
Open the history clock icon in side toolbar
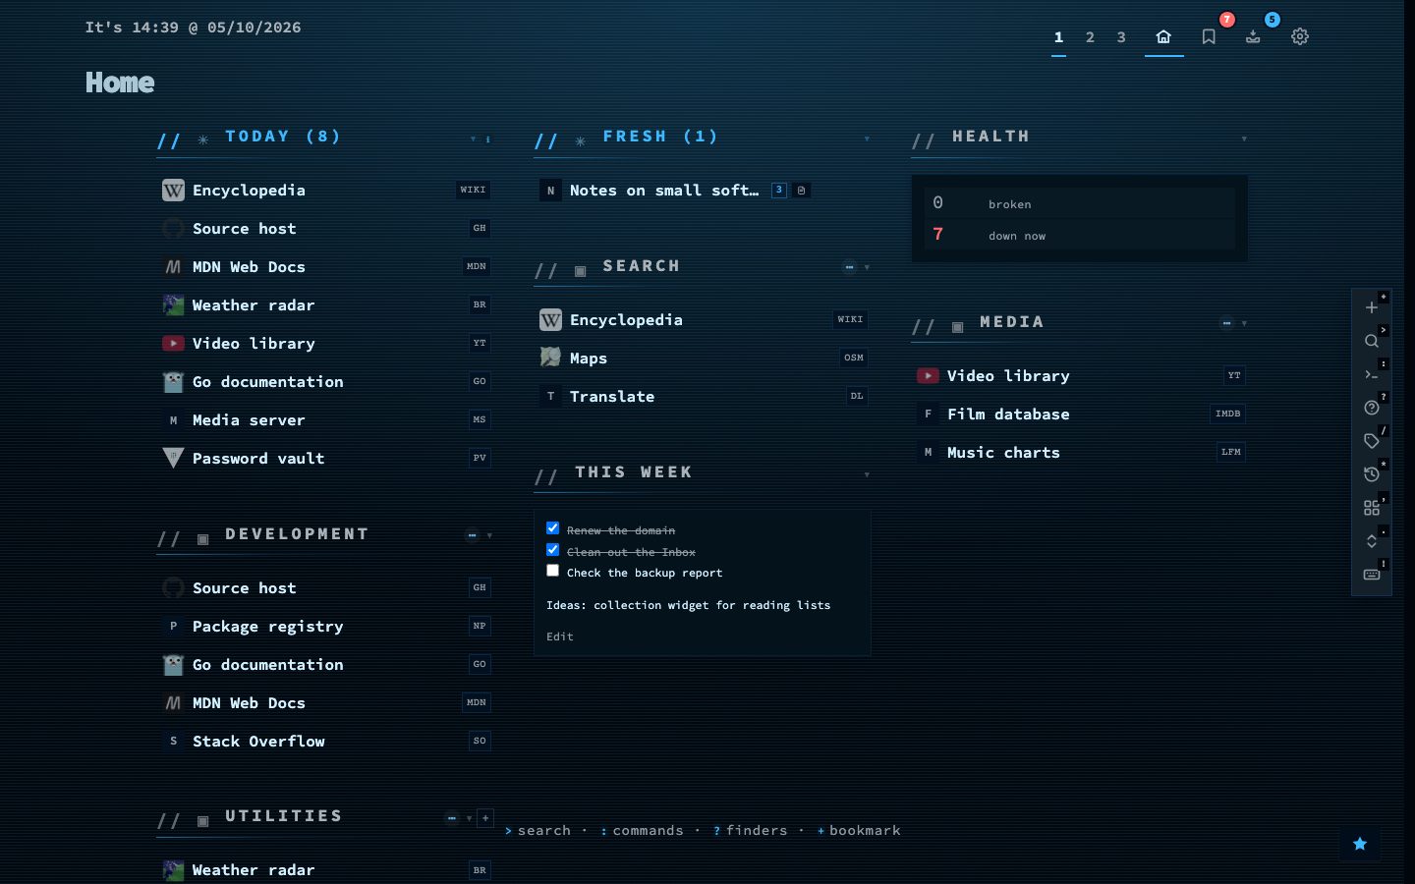1372,474
